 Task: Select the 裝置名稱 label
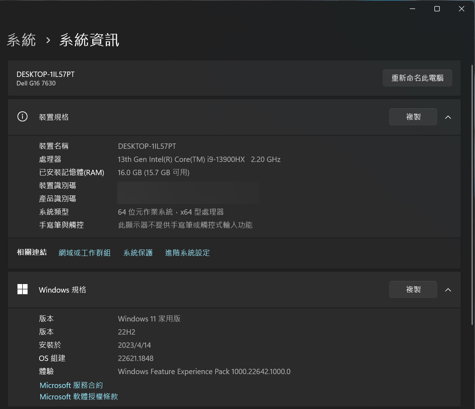click(x=54, y=146)
